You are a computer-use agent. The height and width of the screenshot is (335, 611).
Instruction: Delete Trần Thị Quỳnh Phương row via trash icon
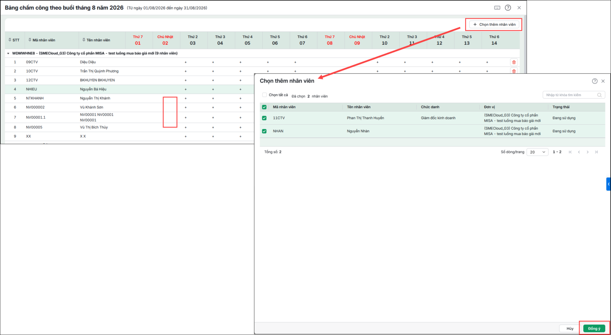pyautogui.click(x=514, y=71)
